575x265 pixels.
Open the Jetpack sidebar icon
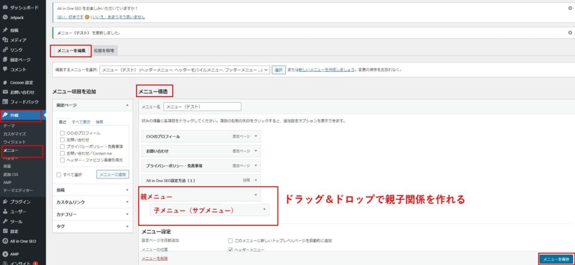[5, 17]
